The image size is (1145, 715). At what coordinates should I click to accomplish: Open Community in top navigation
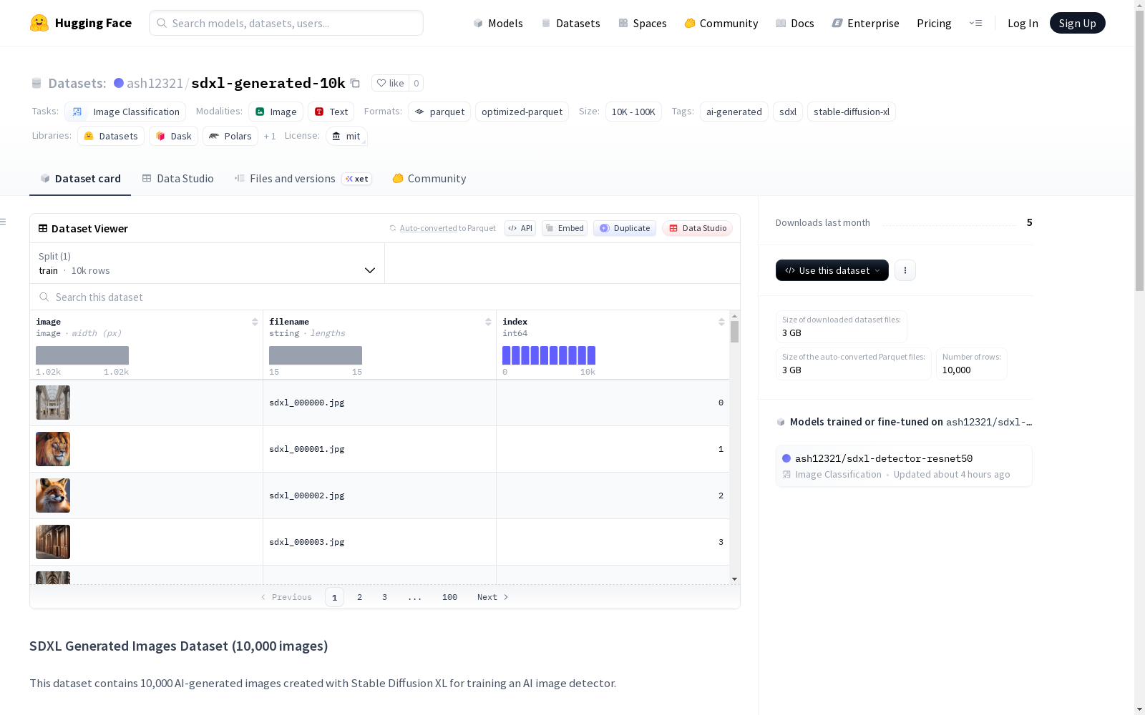(x=721, y=23)
